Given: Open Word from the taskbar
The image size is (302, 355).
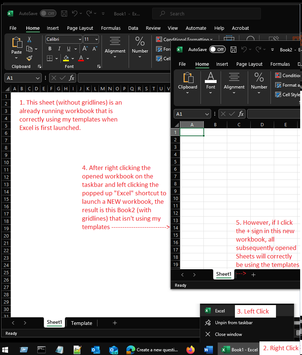Looking at the screenshot, I should coord(208,350).
